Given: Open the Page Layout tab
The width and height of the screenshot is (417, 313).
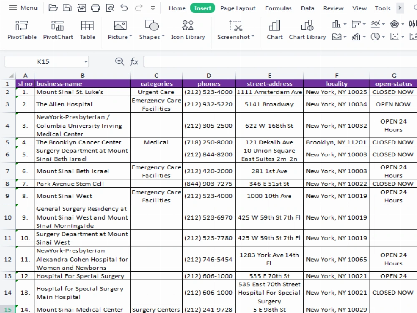Looking at the screenshot, I should [238, 8].
